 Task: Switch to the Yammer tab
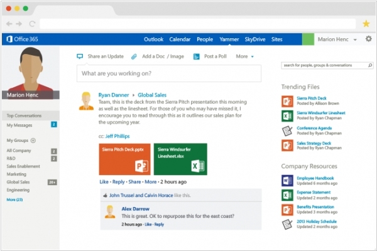229,40
